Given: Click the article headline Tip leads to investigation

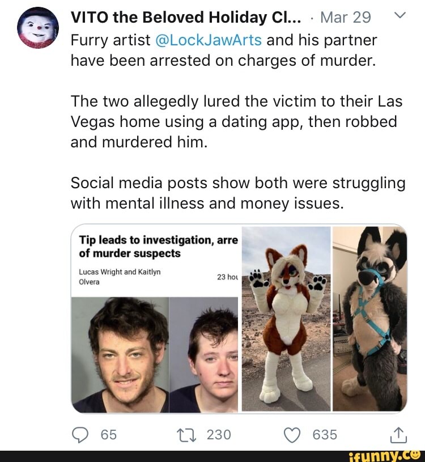Looking at the screenshot, I should tap(158, 247).
